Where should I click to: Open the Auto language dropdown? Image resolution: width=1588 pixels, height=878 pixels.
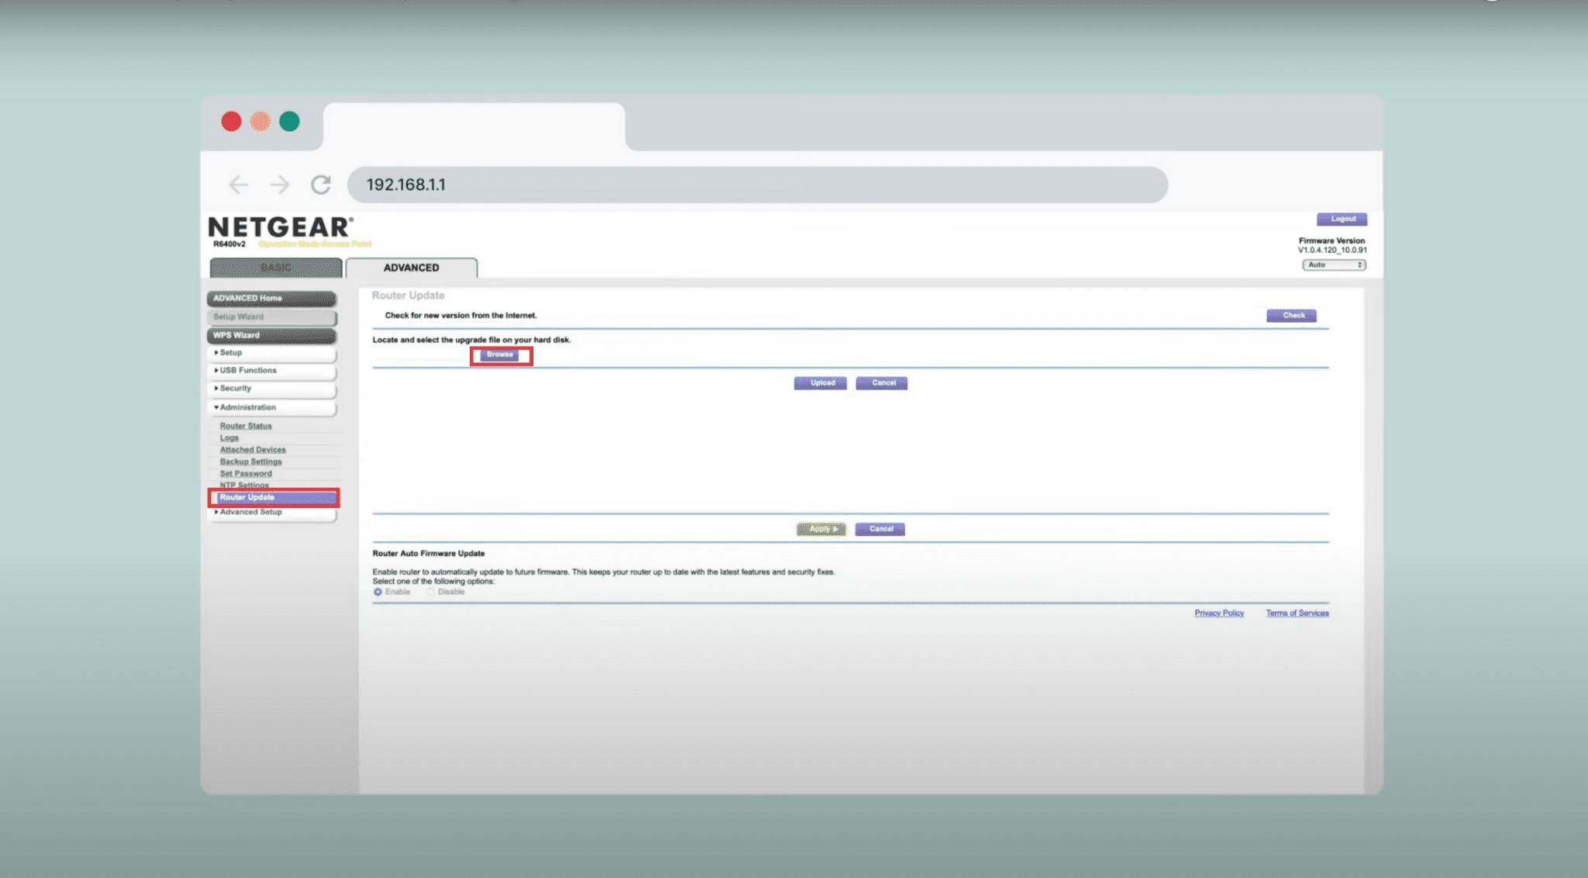tap(1334, 265)
